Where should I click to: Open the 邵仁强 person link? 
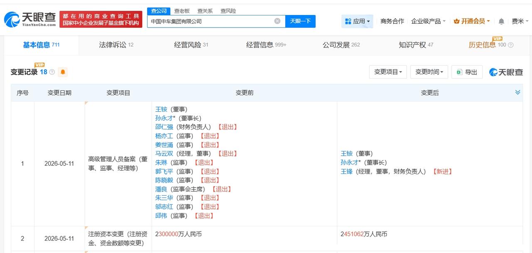pos(164,127)
